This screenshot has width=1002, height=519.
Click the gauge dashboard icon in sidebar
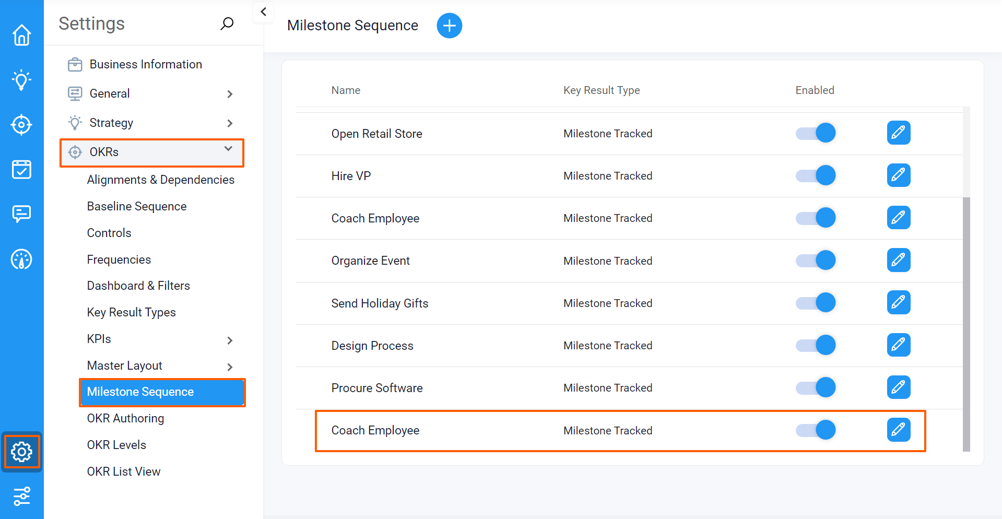click(x=21, y=259)
